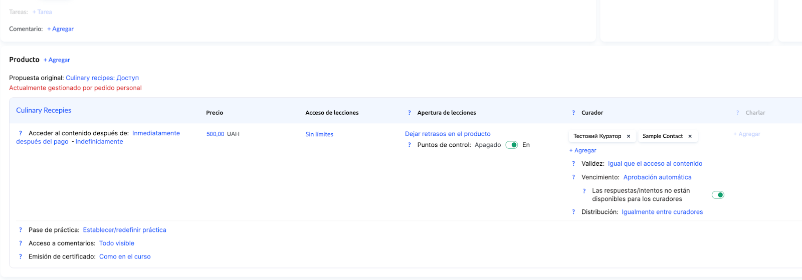802x280 pixels.
Task: Open Vencimiento Aprobación automática option
Action: [657, 177]
